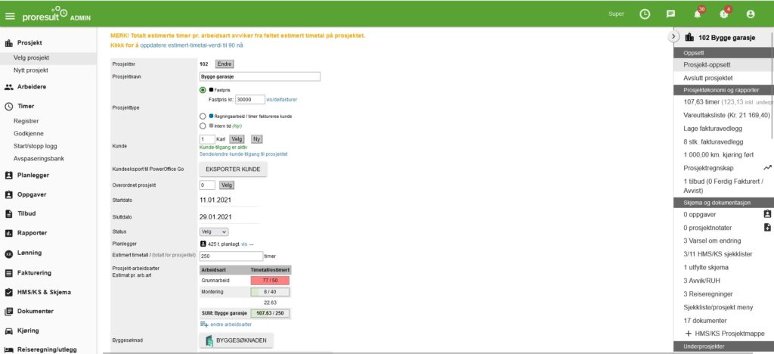
Task: Select Regningarbeid project type radio button
Action: click(x=203, y=116)
